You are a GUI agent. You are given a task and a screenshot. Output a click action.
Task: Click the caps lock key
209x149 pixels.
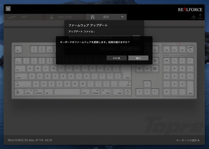point(19,92)
